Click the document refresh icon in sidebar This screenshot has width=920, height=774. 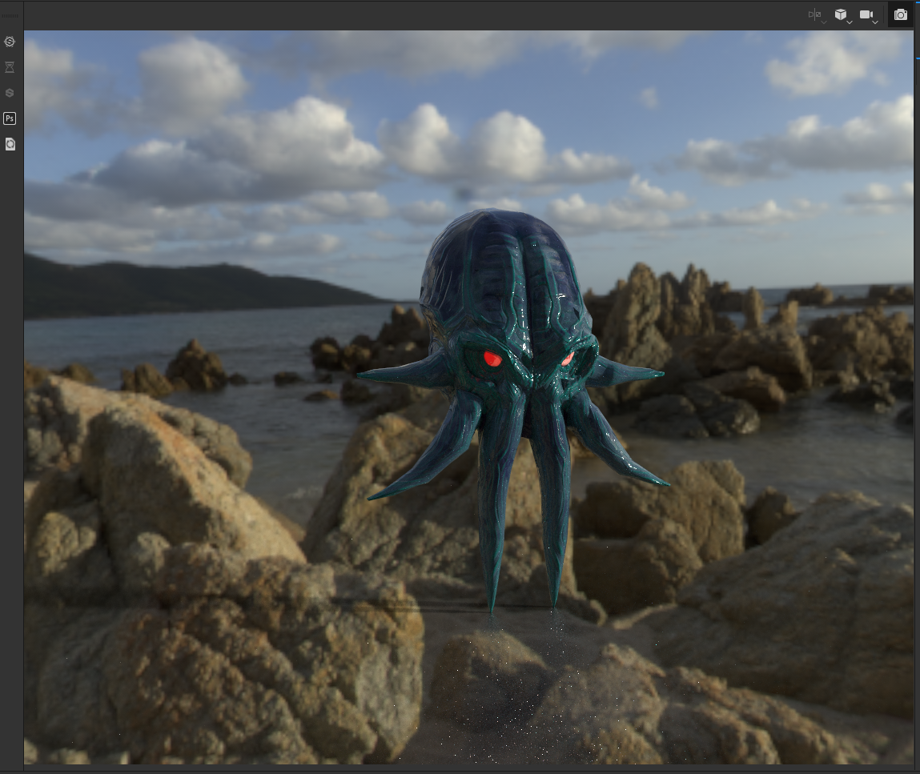[10, 144]
